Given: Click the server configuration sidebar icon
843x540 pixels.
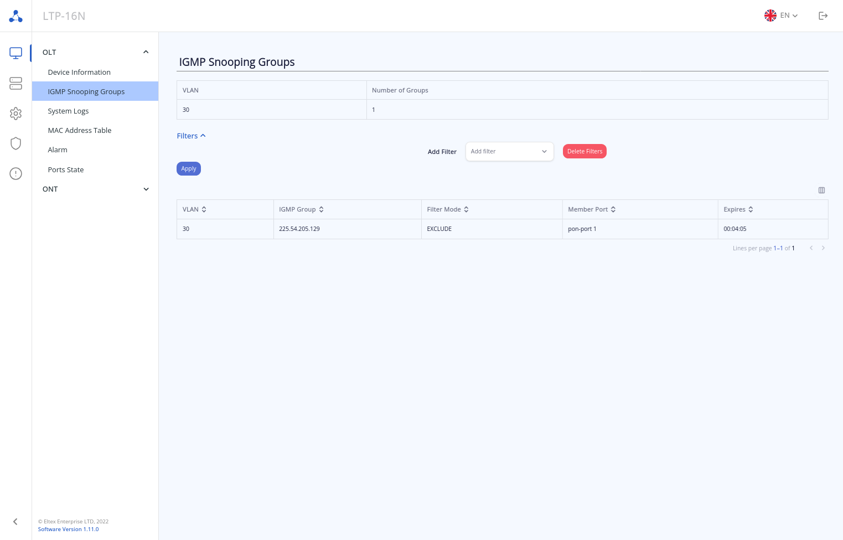Looking at the screenshot, I should [x=15, y=83].
